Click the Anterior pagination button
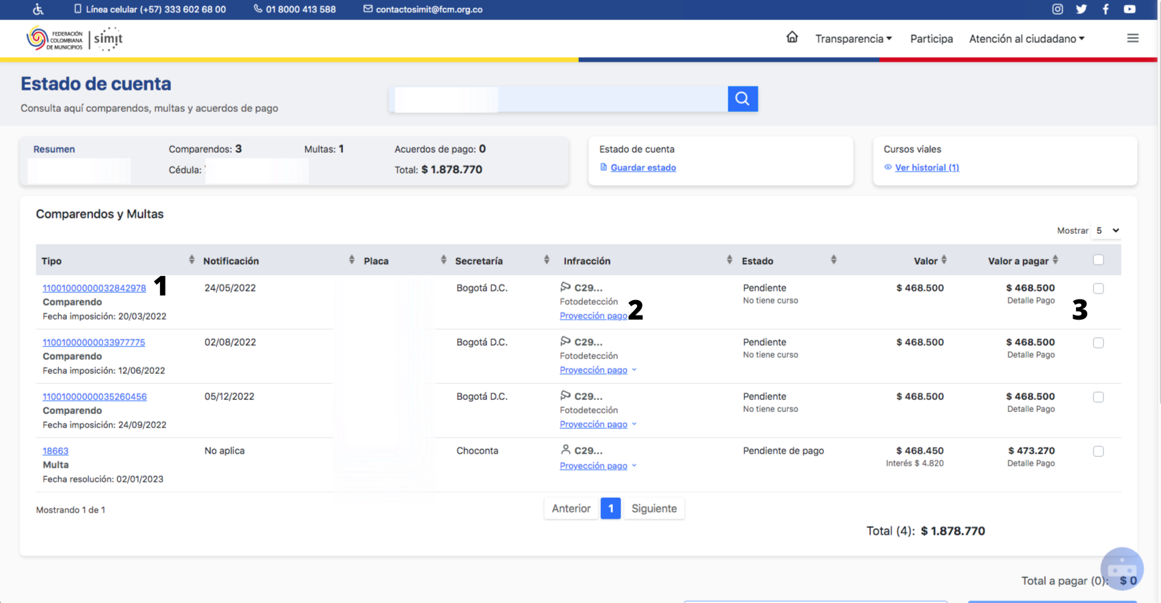 click(571, 509)
